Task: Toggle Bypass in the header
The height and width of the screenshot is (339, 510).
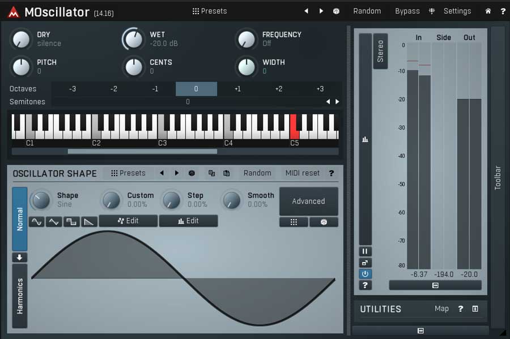Action: point(407,11)
